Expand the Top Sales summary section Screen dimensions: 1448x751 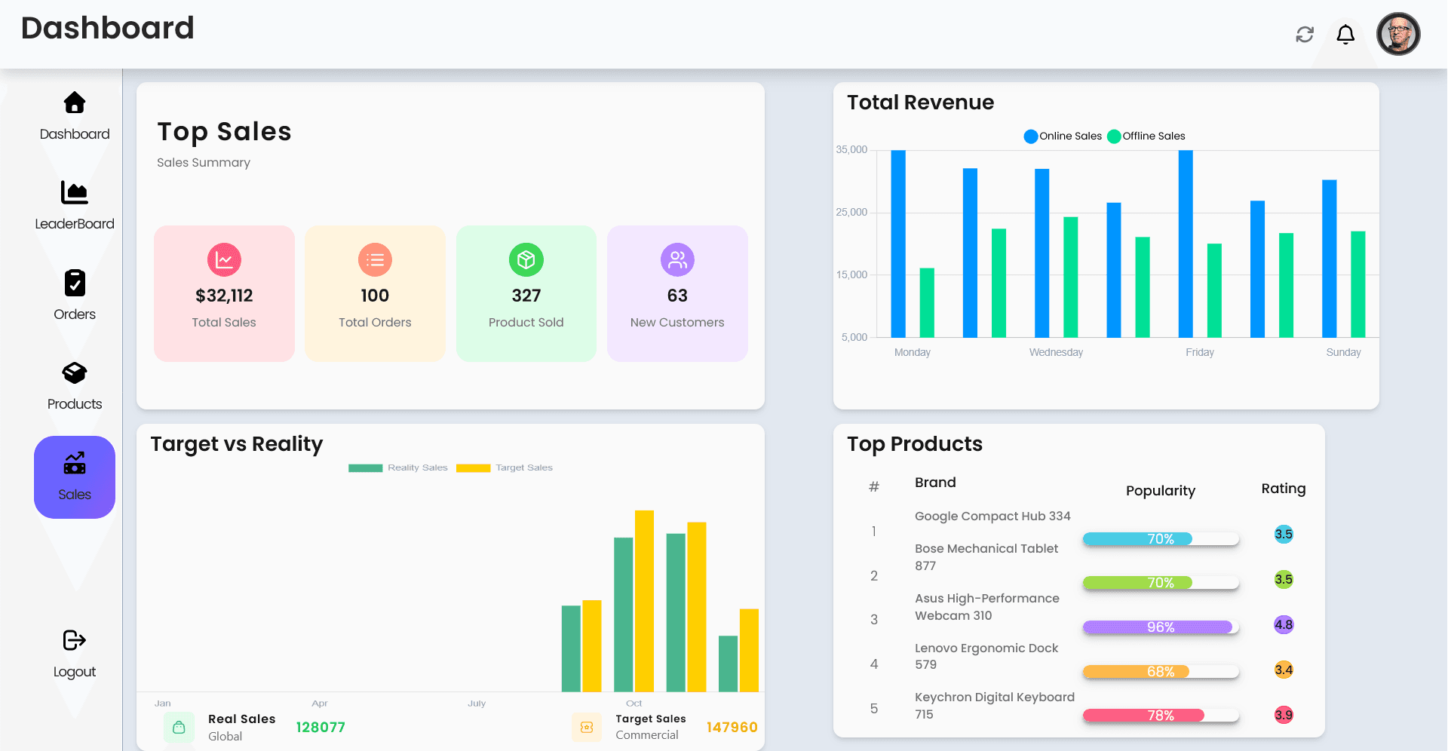224,131
